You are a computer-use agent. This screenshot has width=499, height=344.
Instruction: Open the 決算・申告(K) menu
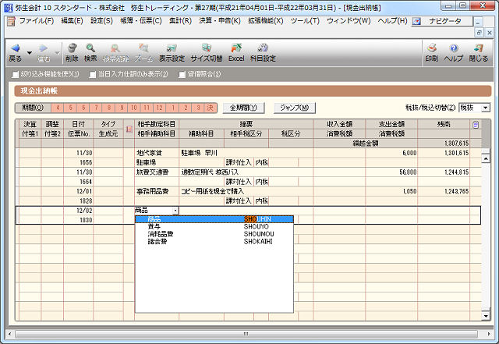tap(220, 21)
